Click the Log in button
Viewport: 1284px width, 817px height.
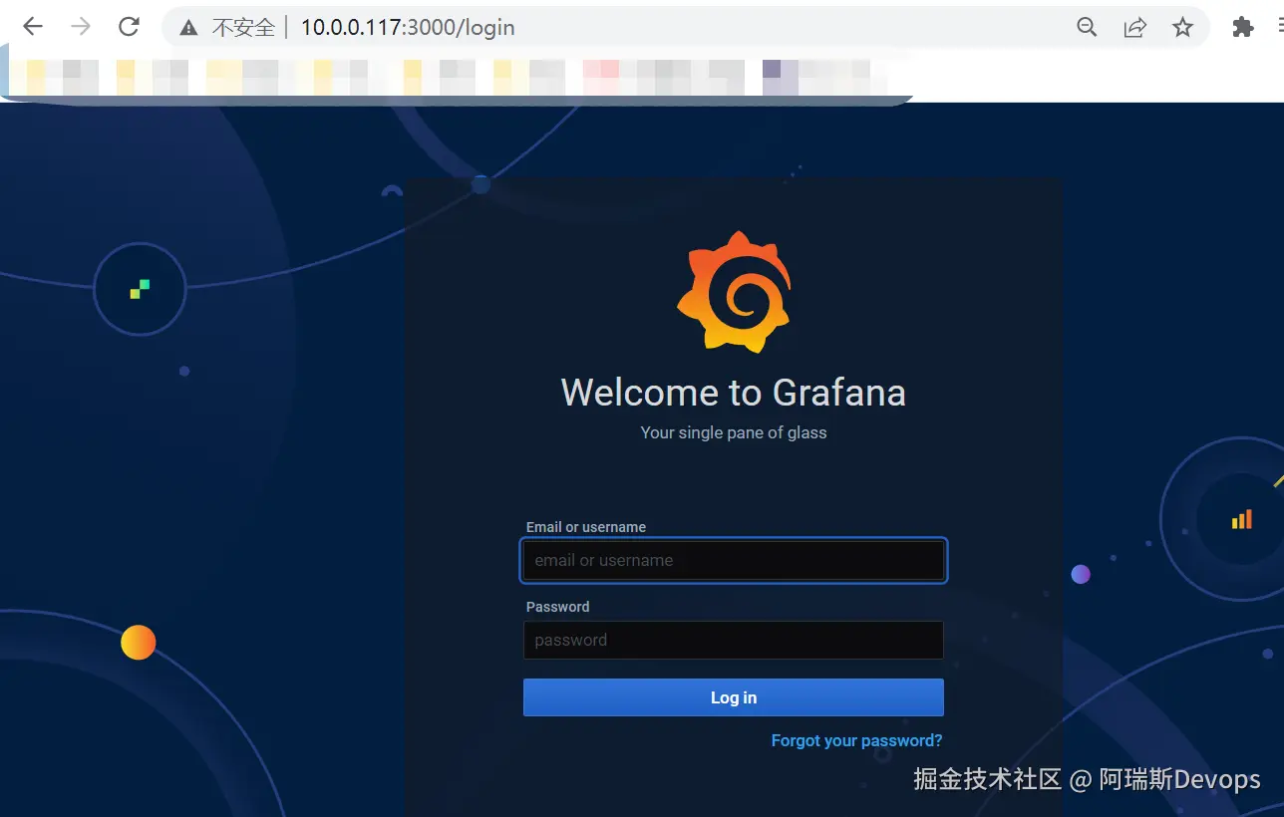point(734,697)
